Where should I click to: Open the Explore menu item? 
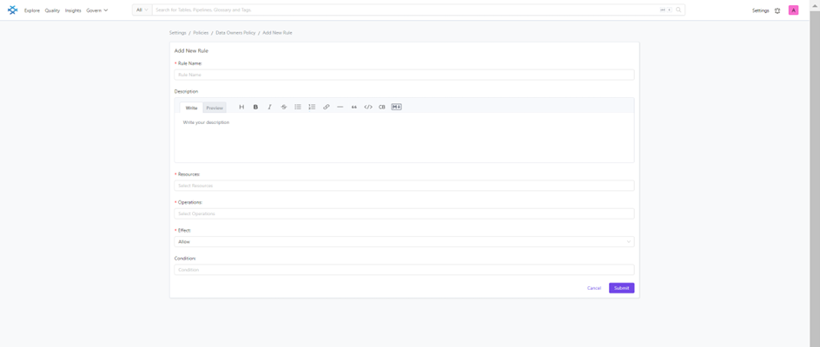[x=32, y=10]
